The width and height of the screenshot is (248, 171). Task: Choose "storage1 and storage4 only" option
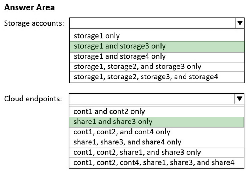tap(157, 57)
